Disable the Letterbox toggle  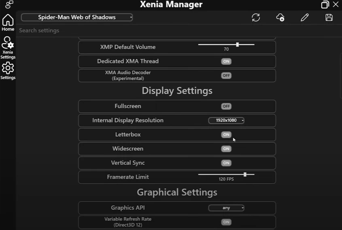226,134
